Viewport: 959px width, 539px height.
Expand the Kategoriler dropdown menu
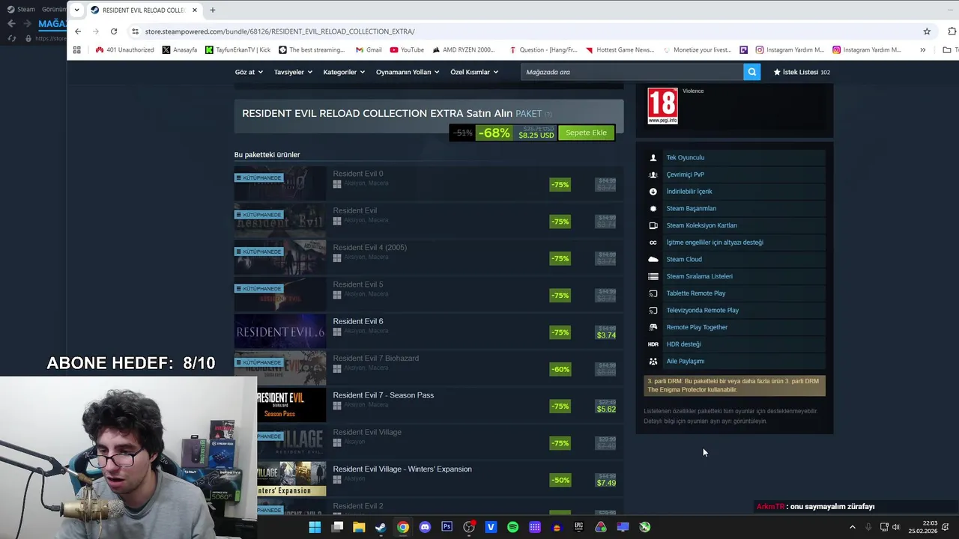344,72
